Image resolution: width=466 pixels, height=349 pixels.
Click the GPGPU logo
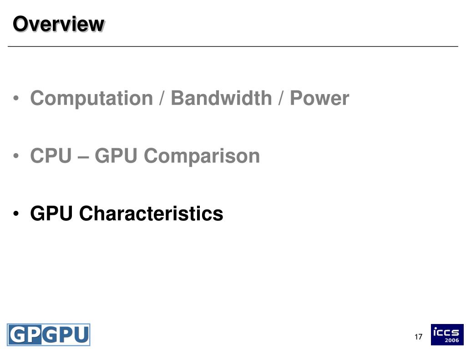(x=48, y=335)
